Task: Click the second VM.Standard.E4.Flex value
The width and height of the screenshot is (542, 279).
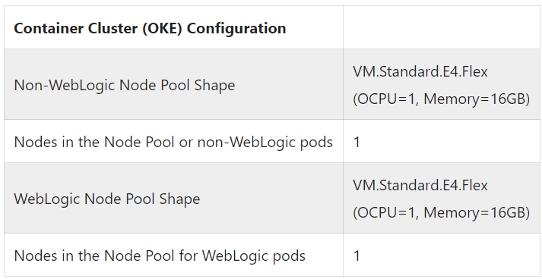Action: [x=420, y=186]
